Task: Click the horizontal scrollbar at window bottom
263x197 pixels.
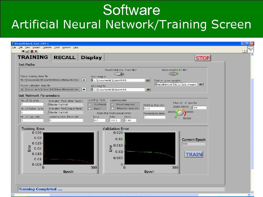Action: click(124, 195)
